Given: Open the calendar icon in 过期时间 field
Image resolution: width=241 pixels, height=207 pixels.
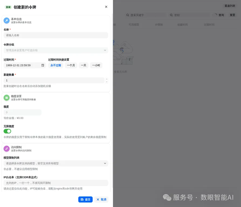Looking at the screenshot, I should click(x=43, y=65).
